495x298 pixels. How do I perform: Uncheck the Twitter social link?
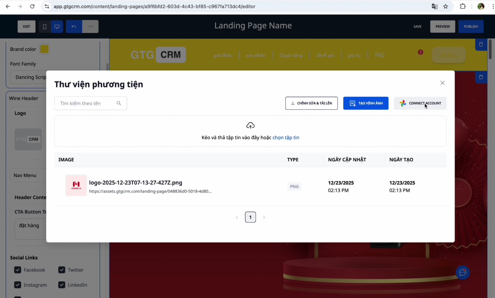coord(62,270)
